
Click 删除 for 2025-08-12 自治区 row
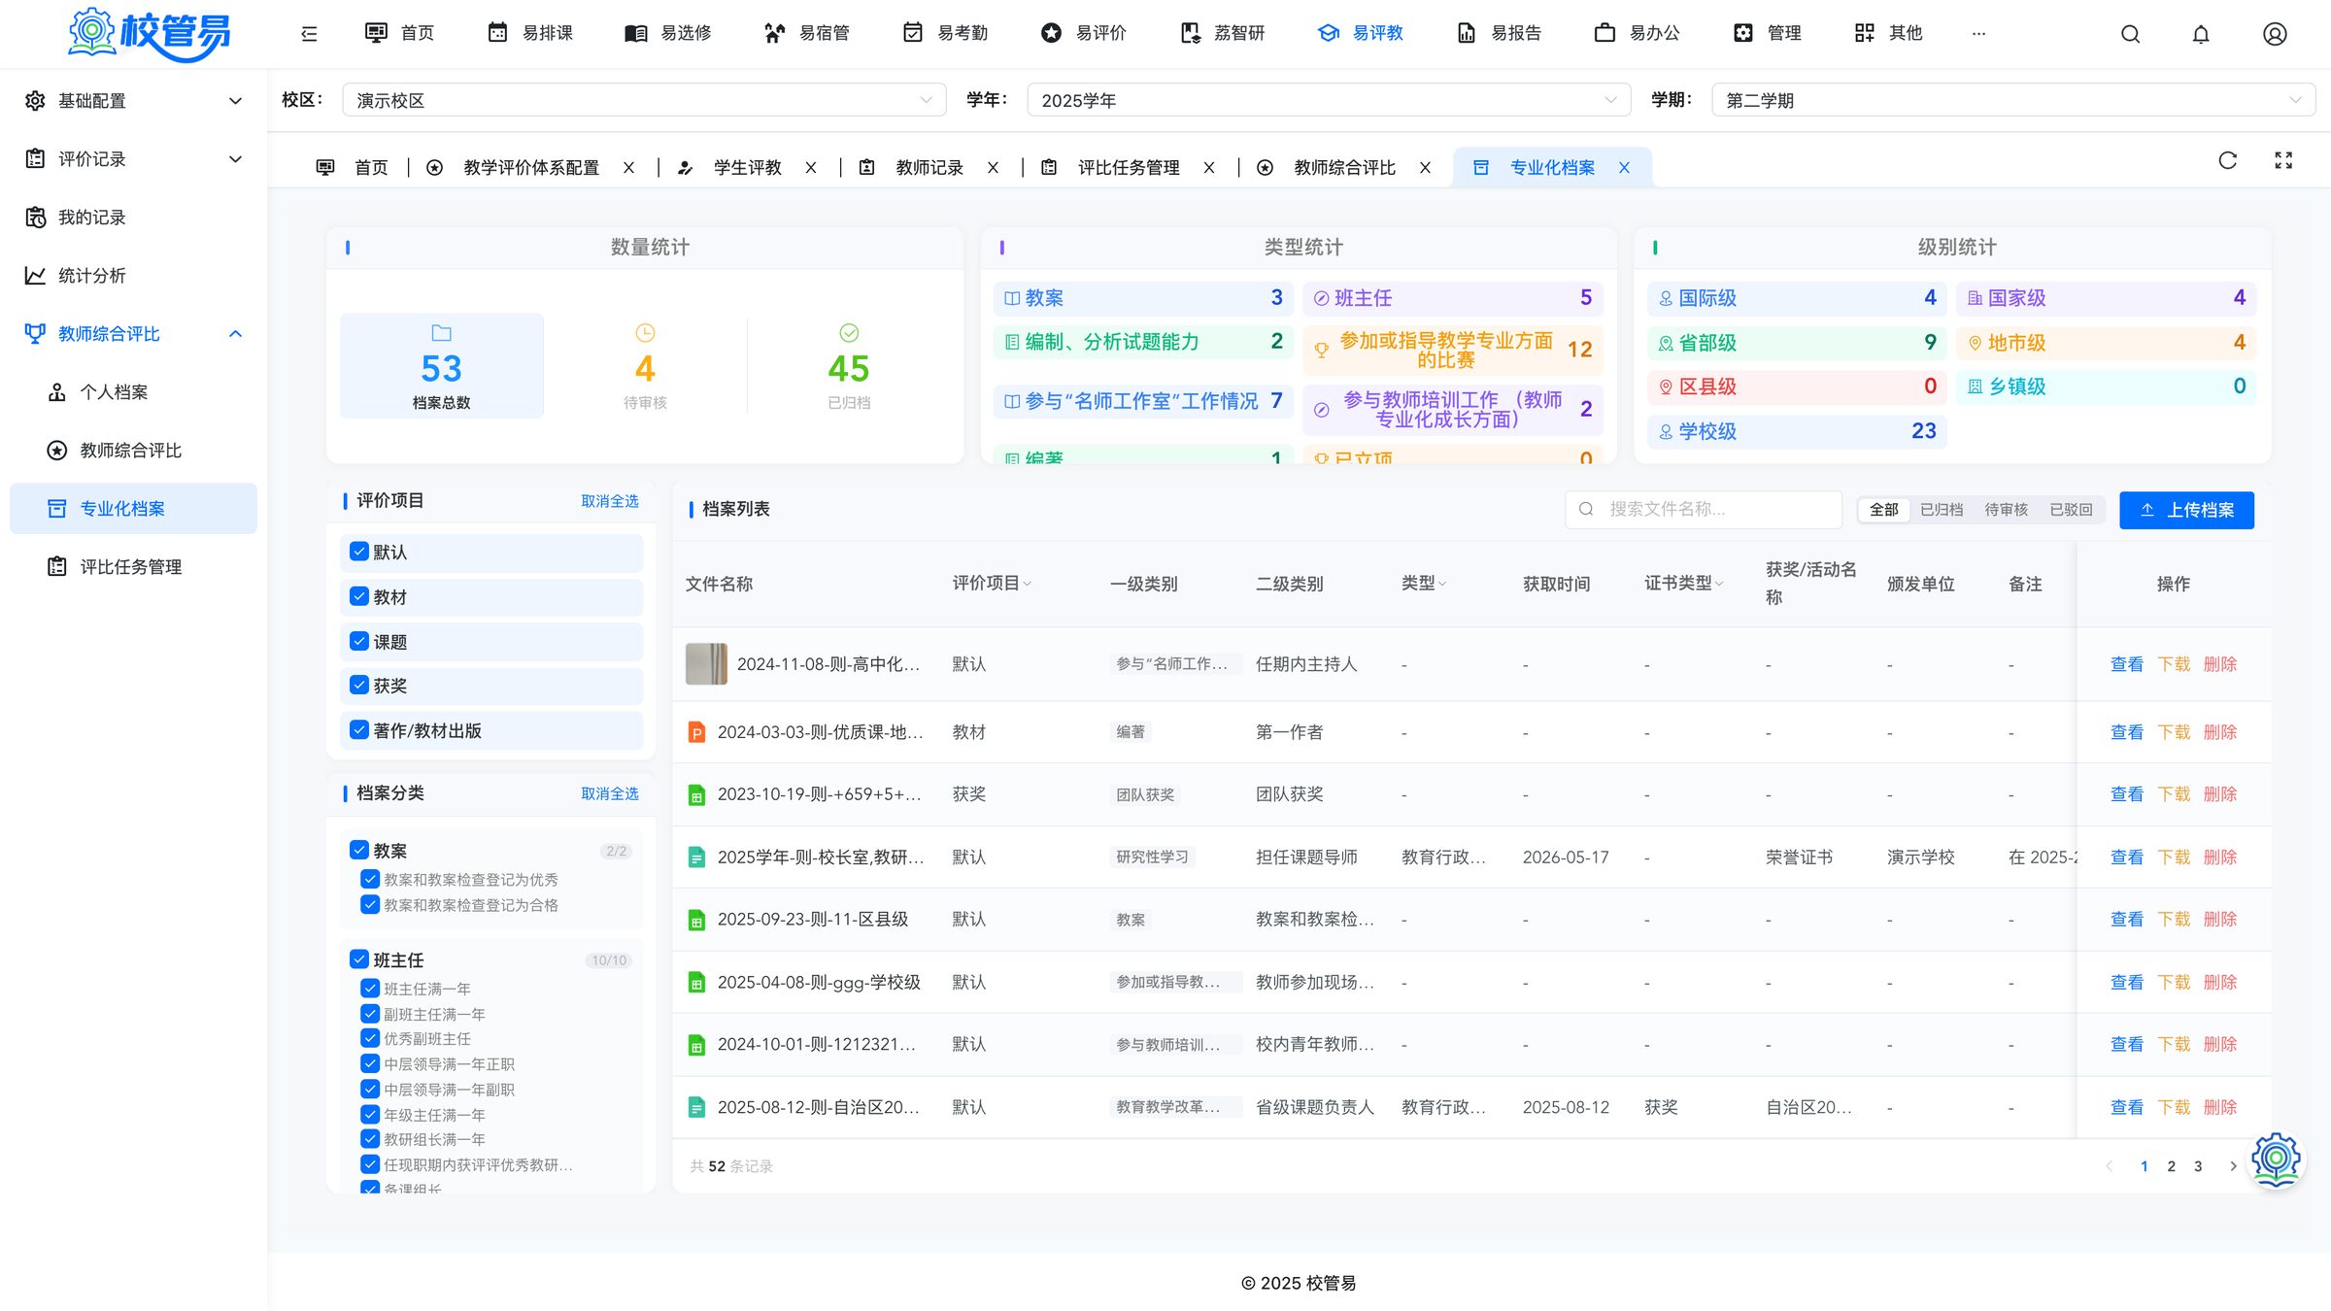pyautogui.click(x=2219, y=1107)
